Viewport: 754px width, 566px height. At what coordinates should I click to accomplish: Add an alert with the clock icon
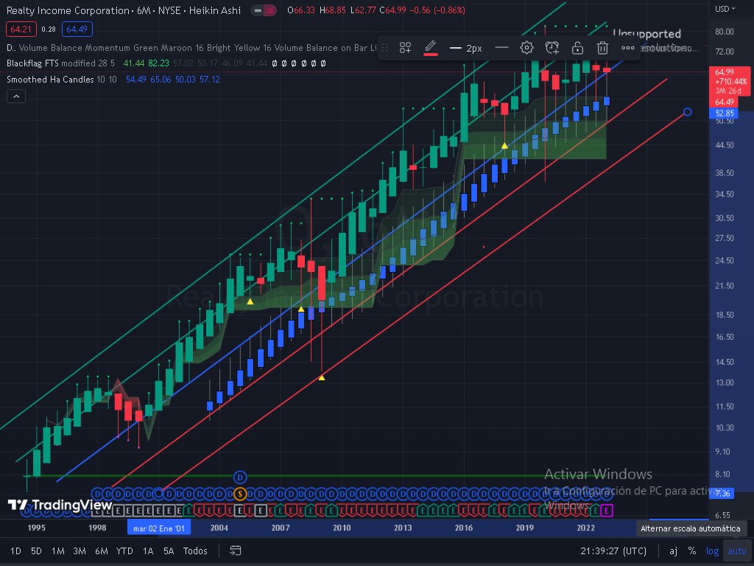point(552,48)
